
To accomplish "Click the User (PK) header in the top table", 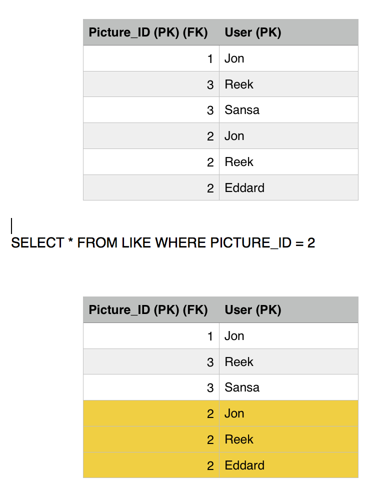I will click(x=253, y=32).
